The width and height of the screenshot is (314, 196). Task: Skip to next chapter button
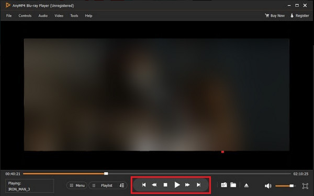pyautogui.click(x=198, y=185)
